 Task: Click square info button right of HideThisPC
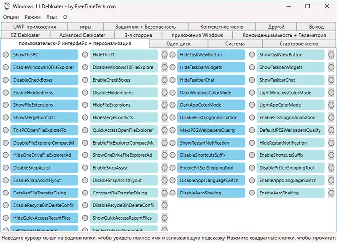pyautogui.click(x=164, y=55)
